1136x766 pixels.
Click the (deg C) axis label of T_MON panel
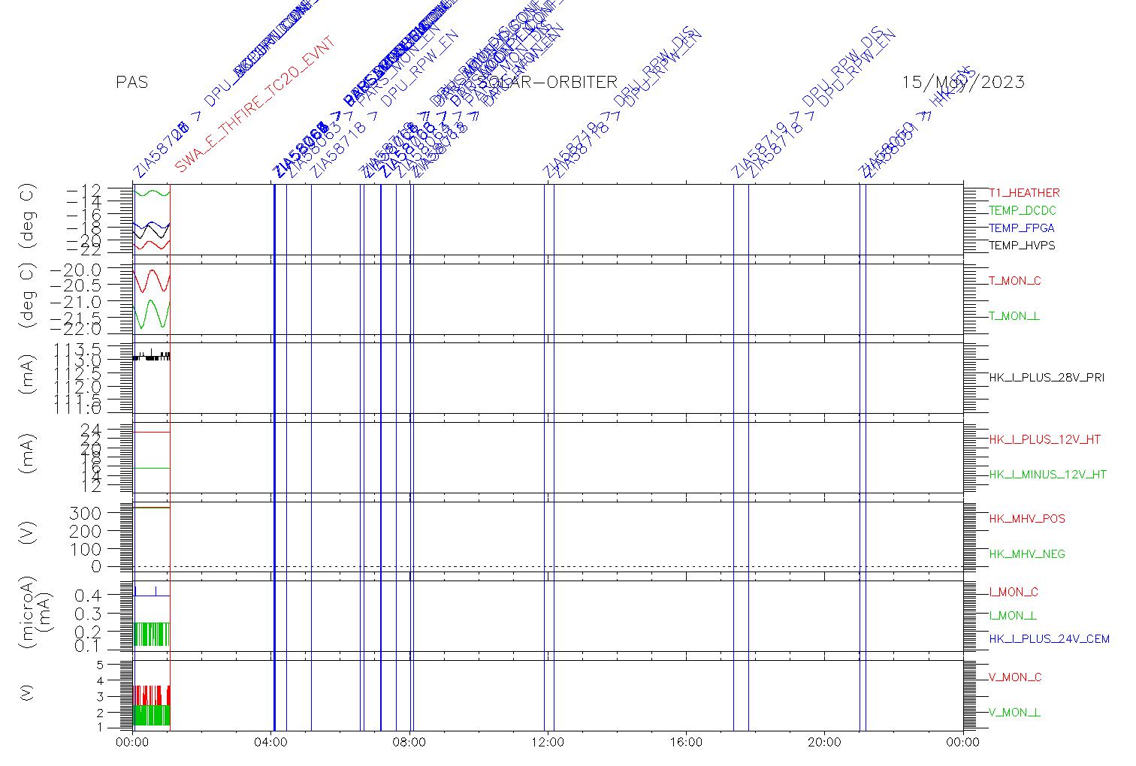(29, 297)
